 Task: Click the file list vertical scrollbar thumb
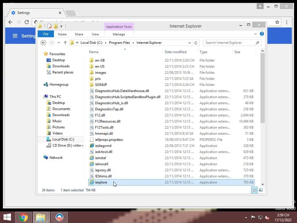(262, 88)
